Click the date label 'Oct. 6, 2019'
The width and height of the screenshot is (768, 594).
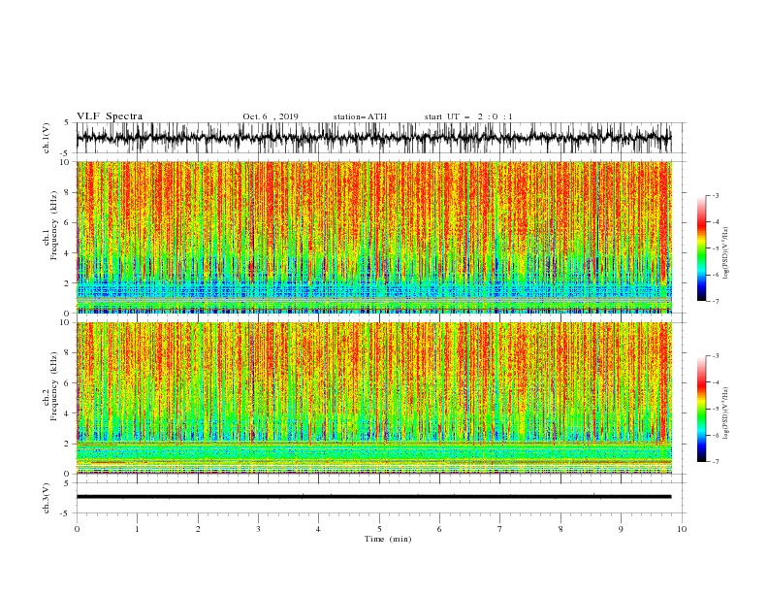click(271, 116)
